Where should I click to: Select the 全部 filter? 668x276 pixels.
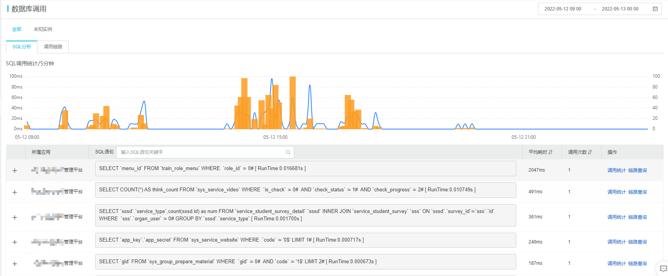pos(17,29)
